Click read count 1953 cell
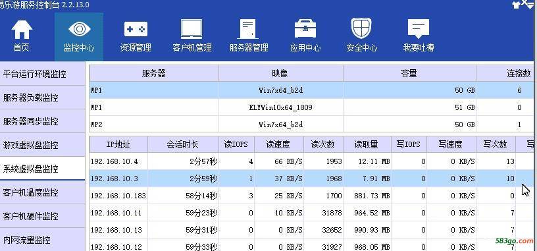Viewport: 537px width, 251px height. (x=323, y=161)
